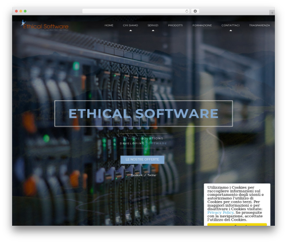Go to the TRASPARENZA page
The image size is (287, 243).
[259, 25]
